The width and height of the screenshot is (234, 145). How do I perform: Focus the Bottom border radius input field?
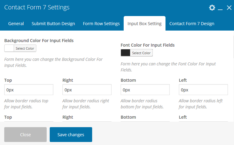[x=145, y=90]
